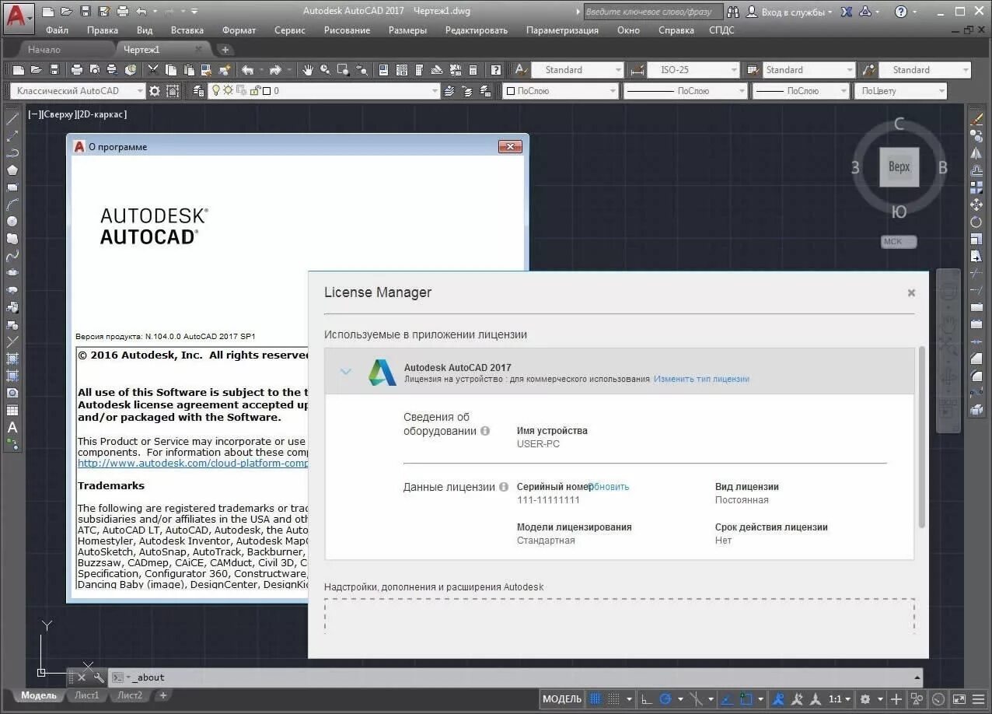992x714 pixels.
Task: Click the Изменить тип лицензии link
Action: click(x=700, y=379)
